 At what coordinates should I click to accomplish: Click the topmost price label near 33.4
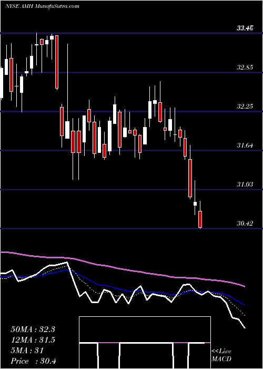click(245, 28)
